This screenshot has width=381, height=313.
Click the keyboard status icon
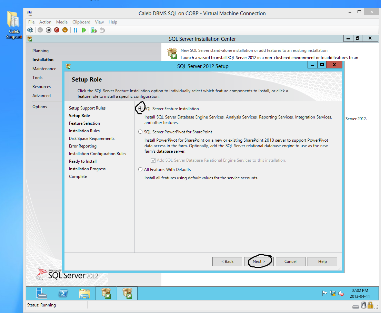tap(356, 306)
